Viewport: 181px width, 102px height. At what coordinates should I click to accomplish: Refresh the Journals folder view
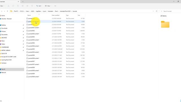coord(156,11)
